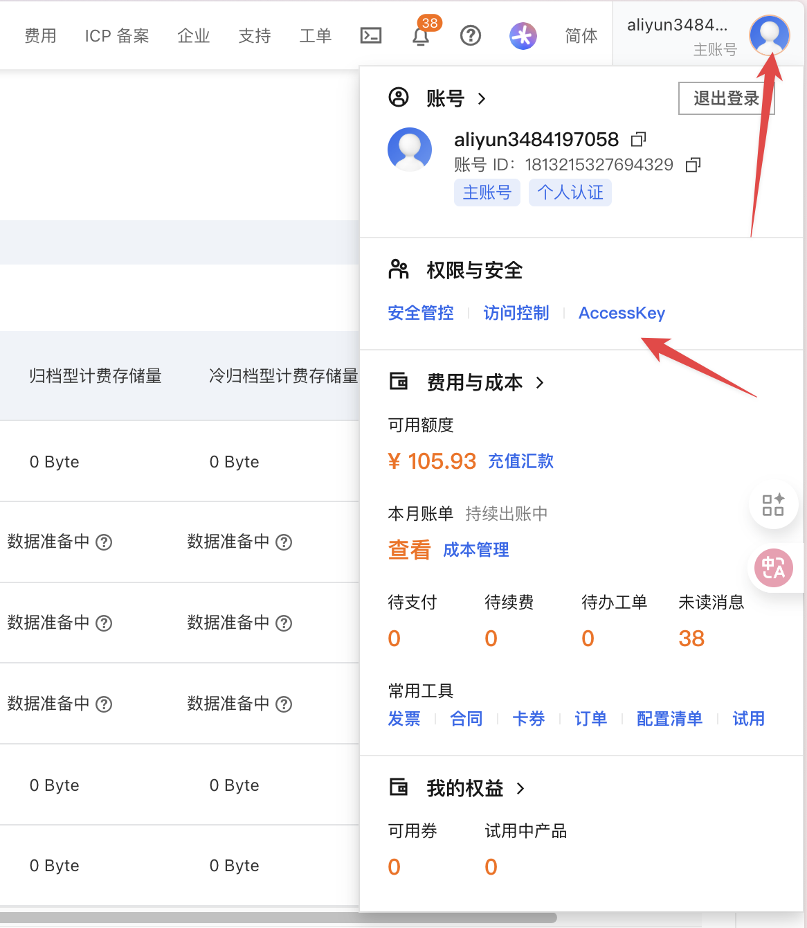Click the purple star favorites icon
Screen dimensions: 807x928
pos(523,35)
